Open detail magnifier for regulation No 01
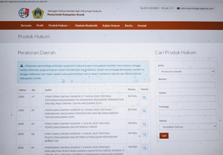 [144, 97]
